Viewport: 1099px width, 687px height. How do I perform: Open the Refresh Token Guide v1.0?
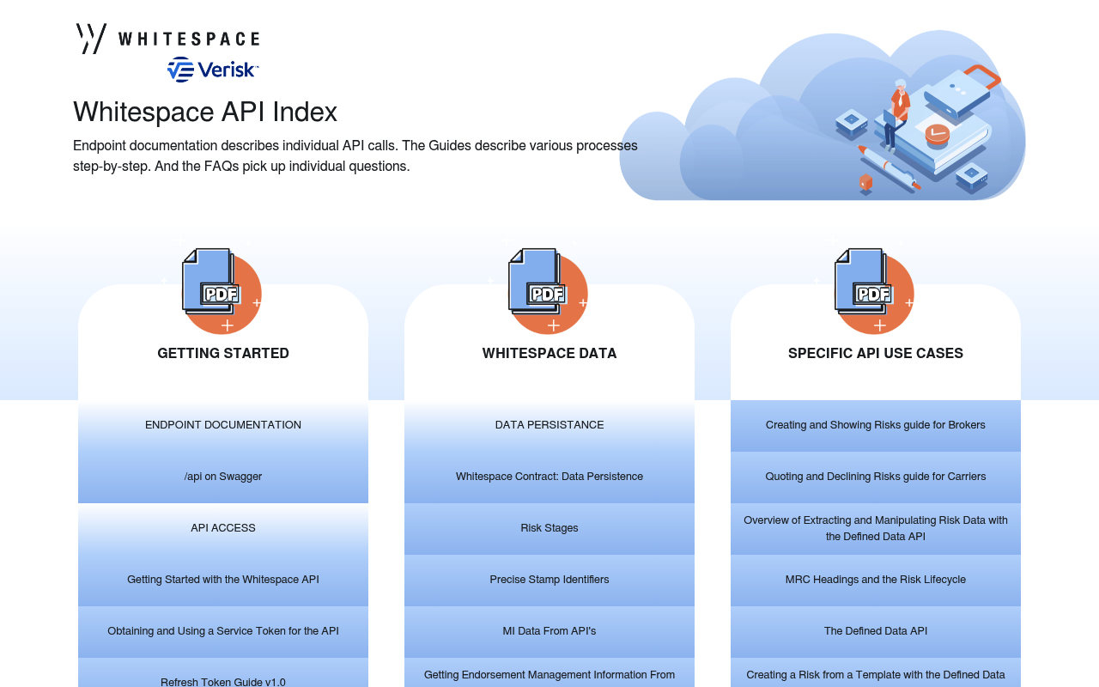(x=223, y=673)
